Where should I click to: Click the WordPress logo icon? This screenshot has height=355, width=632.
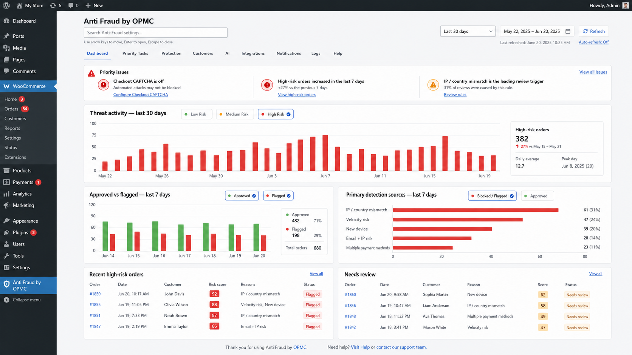click(6, 5)
